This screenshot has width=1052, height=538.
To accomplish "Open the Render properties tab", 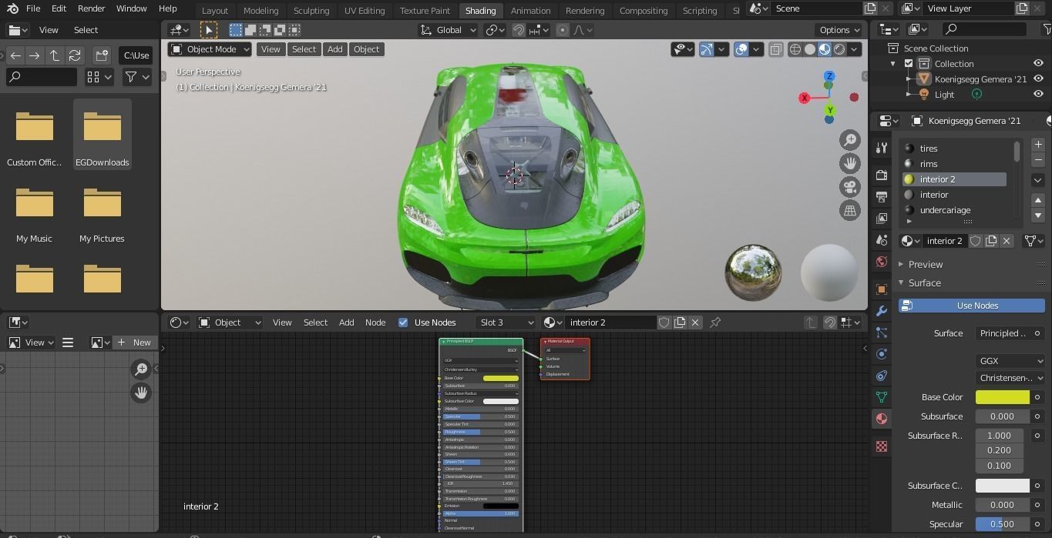I will point(882,175).
